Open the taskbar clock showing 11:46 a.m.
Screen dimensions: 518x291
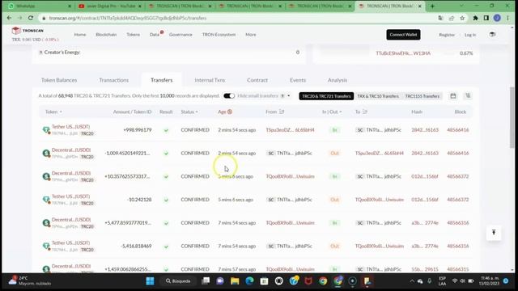(490, 280)
